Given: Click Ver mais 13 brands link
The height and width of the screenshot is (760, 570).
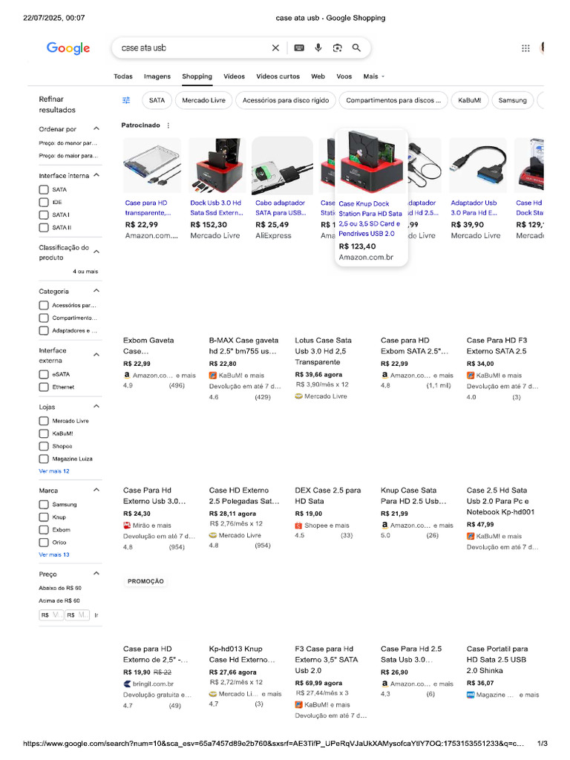Looking at the screenshot, I should [54, 554].
